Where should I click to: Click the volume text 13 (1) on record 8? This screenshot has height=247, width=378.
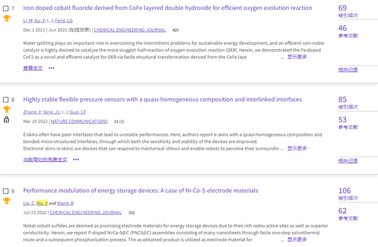119,122
